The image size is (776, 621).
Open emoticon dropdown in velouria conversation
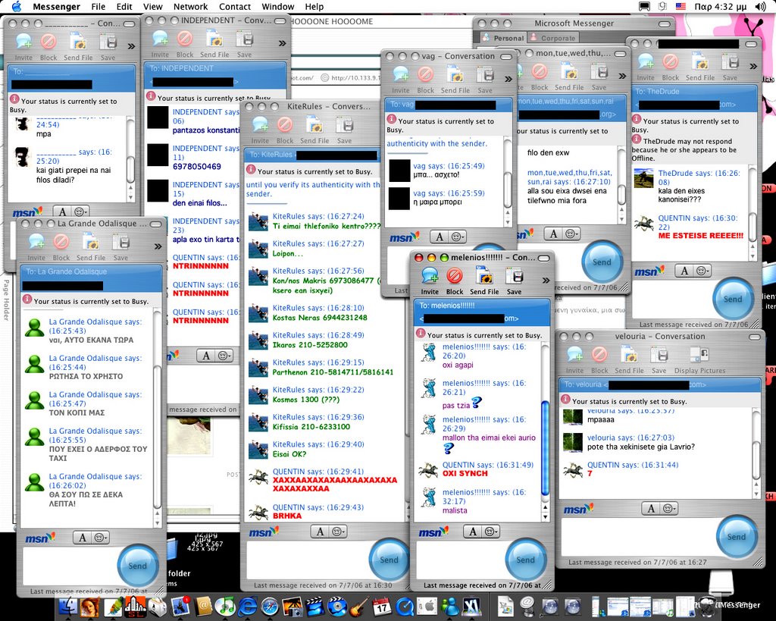click(x=669, y=509)
